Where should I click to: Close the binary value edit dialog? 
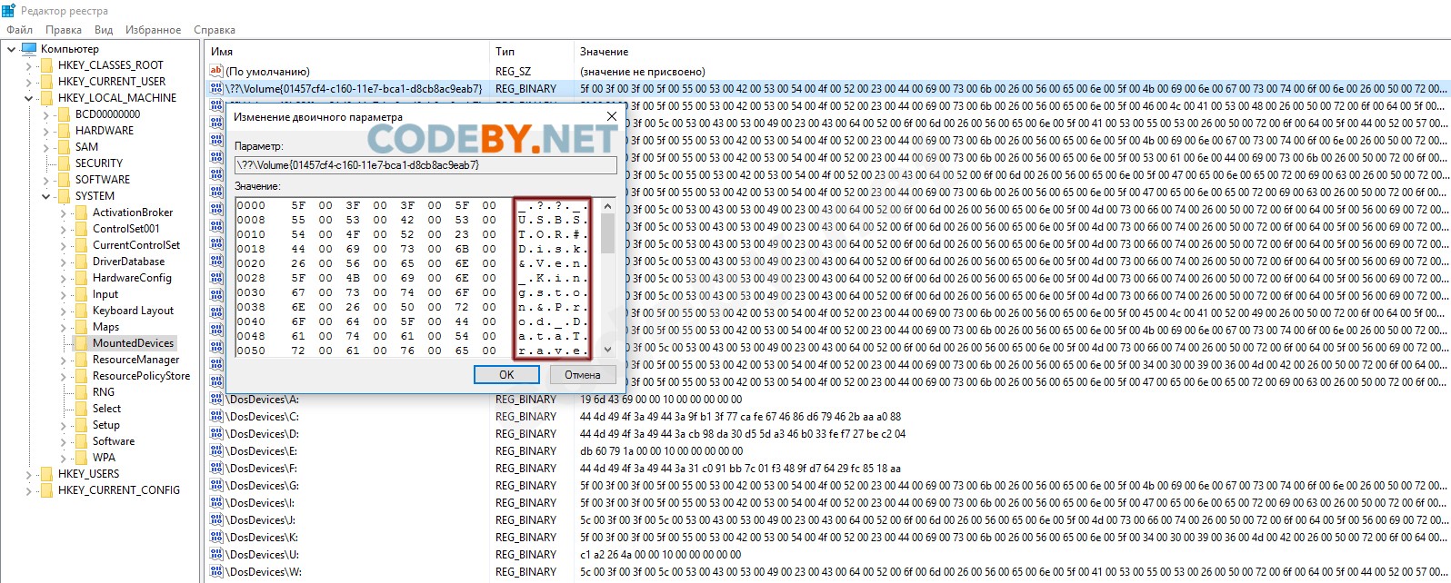tap(611, 117)
